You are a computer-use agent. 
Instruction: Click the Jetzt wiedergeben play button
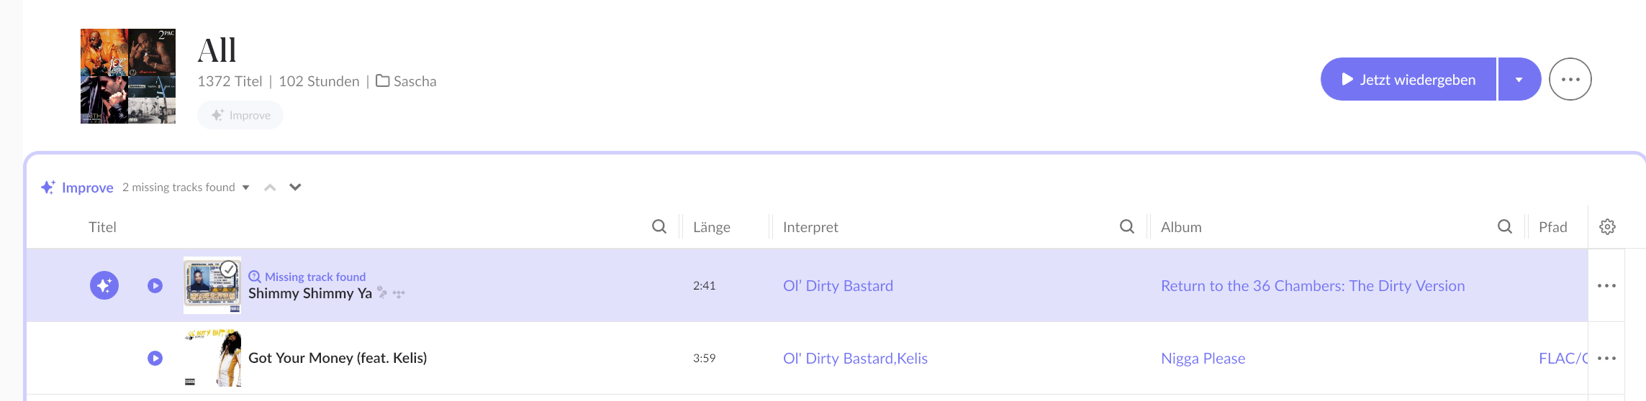[x=1408, y=79]
